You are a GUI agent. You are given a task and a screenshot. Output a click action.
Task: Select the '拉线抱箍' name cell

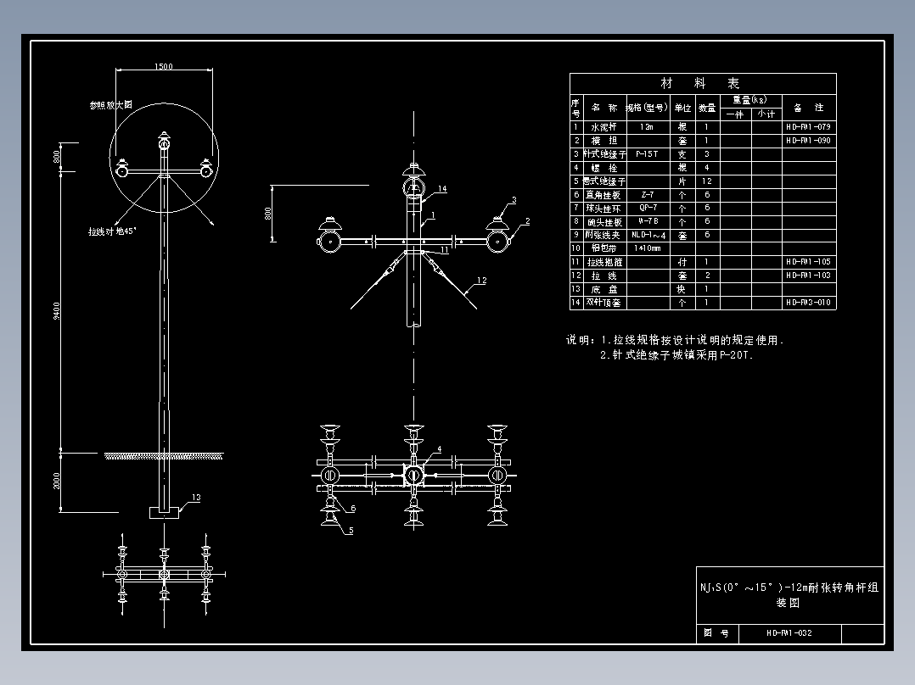point(603,262)
